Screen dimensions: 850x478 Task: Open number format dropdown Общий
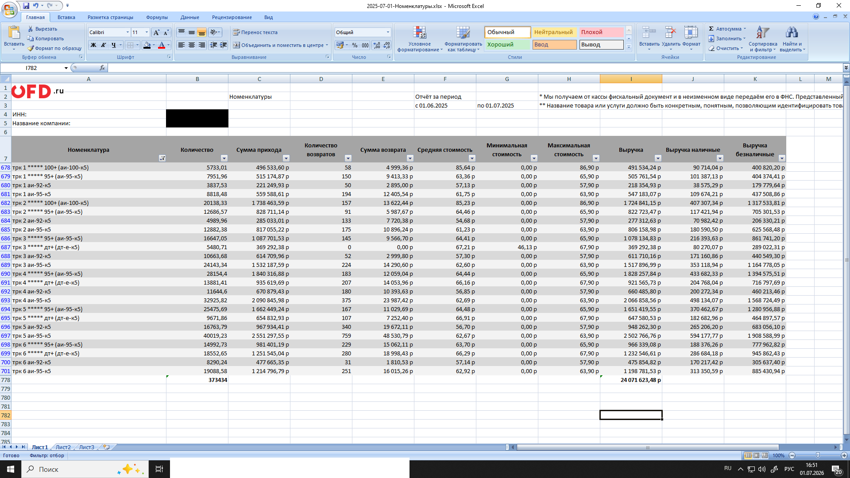click(388, 32)
